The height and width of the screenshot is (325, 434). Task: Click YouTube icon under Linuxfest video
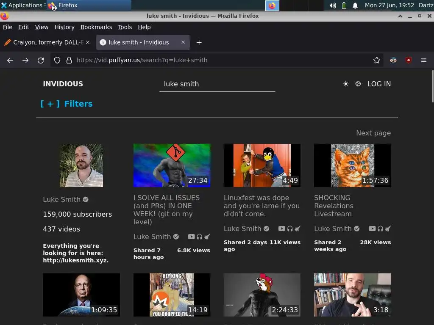(x=281, y=229)
